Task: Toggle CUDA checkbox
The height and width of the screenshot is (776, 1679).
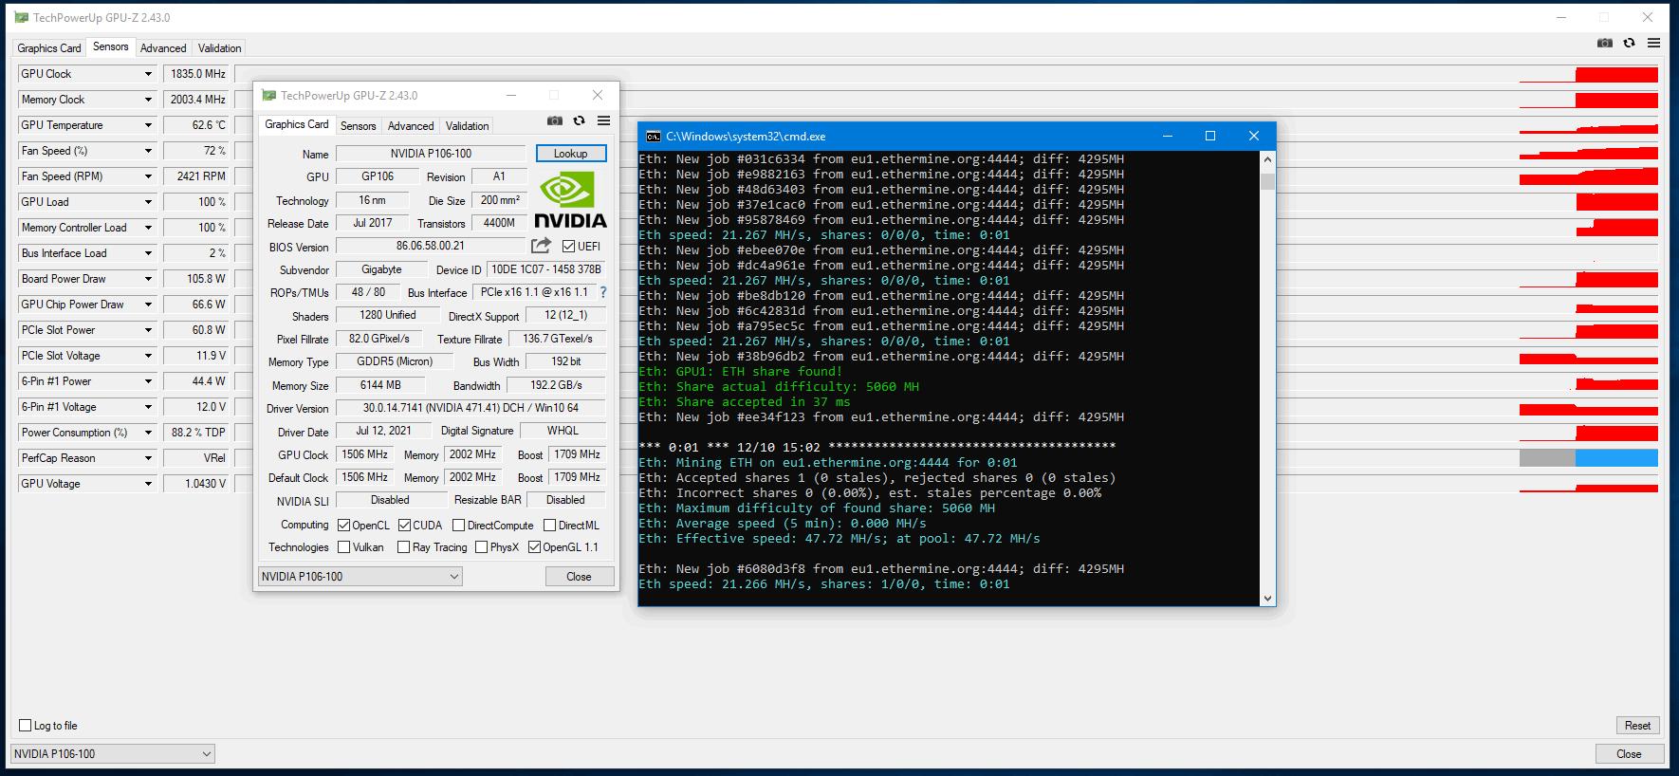Action: point(405,526)
